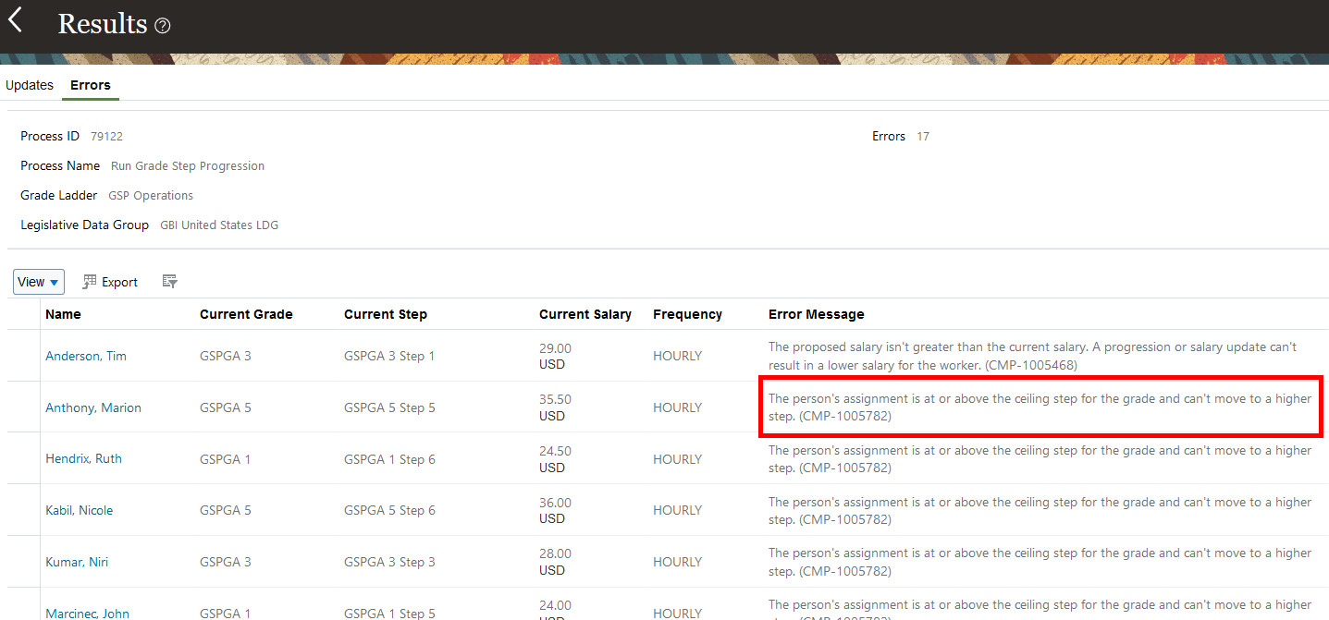1329x620 pixels.
Task: Switch to the Updates tab
Action: coord(30,85)
